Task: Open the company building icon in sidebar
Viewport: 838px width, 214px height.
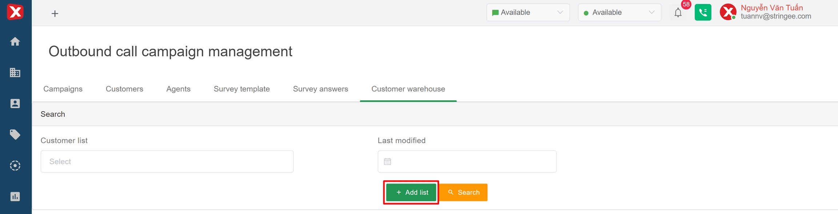Action: (x=15, y=73)
